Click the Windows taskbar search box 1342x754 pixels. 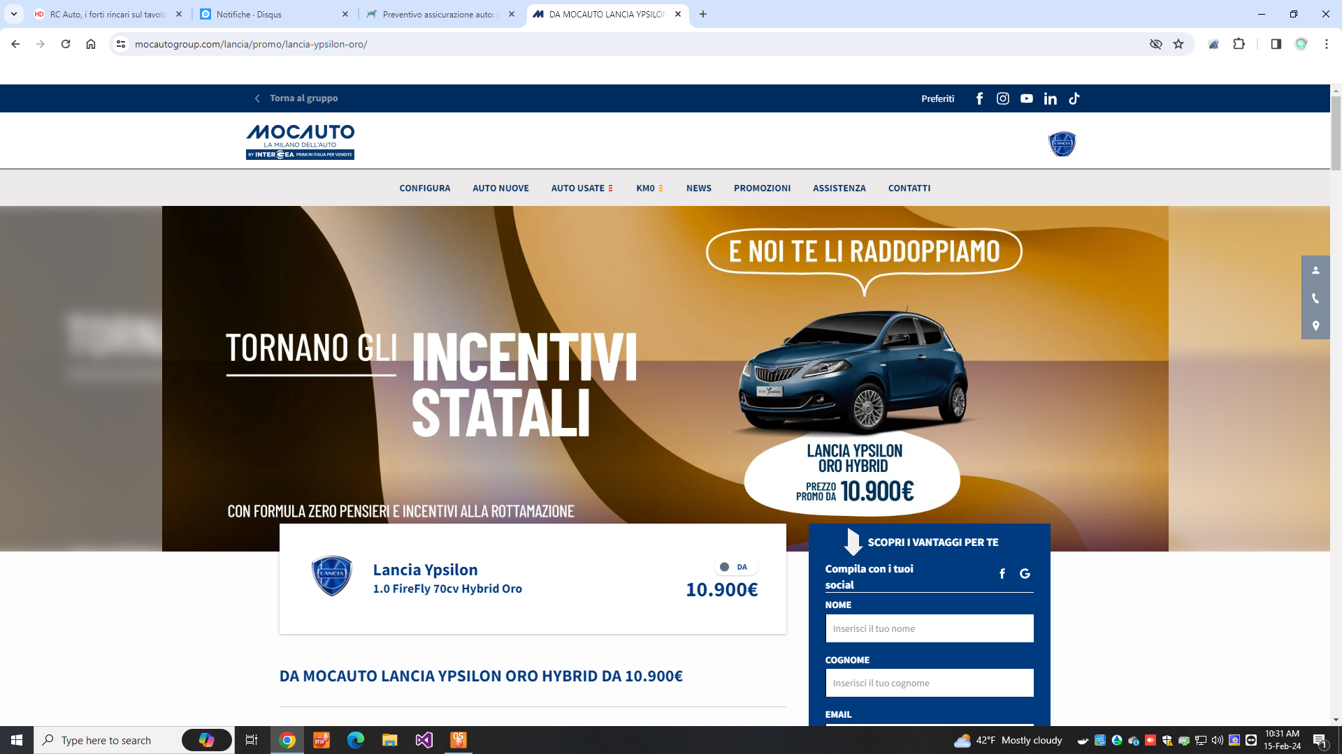point(134,740)
